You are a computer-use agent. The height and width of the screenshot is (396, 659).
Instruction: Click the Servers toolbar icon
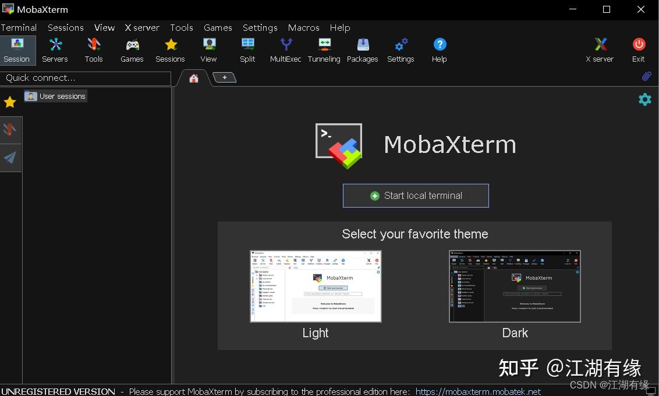pyautogui.click(x=55, y=50)
